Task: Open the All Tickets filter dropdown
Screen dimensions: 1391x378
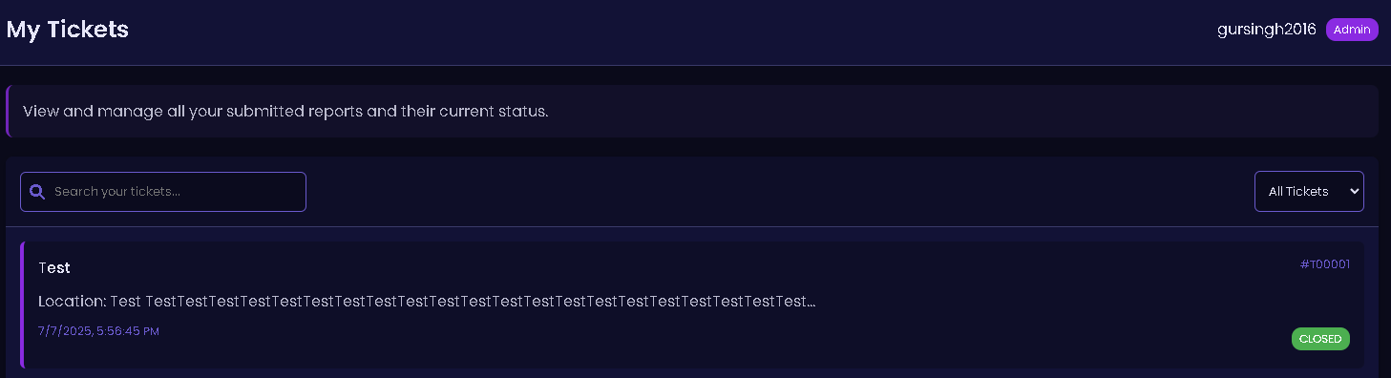Action: [1309, 192]
